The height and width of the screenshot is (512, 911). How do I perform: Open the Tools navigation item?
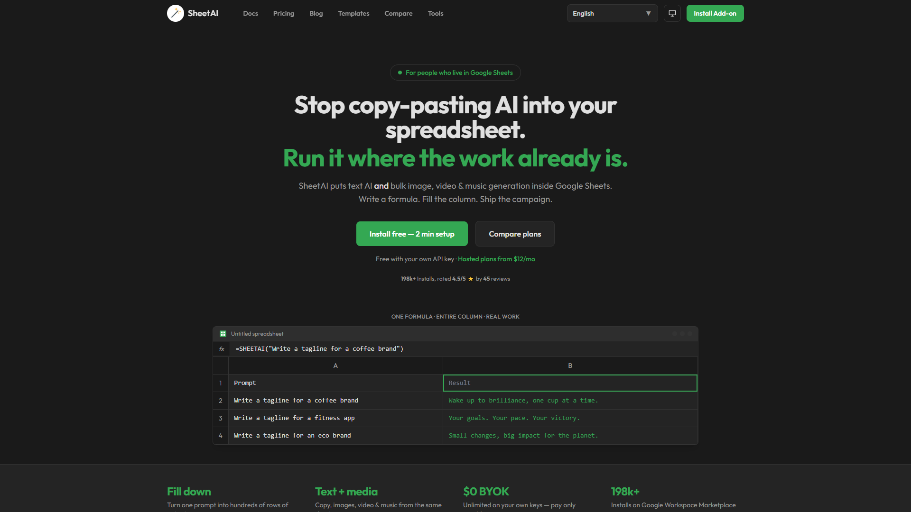[436, 13]
